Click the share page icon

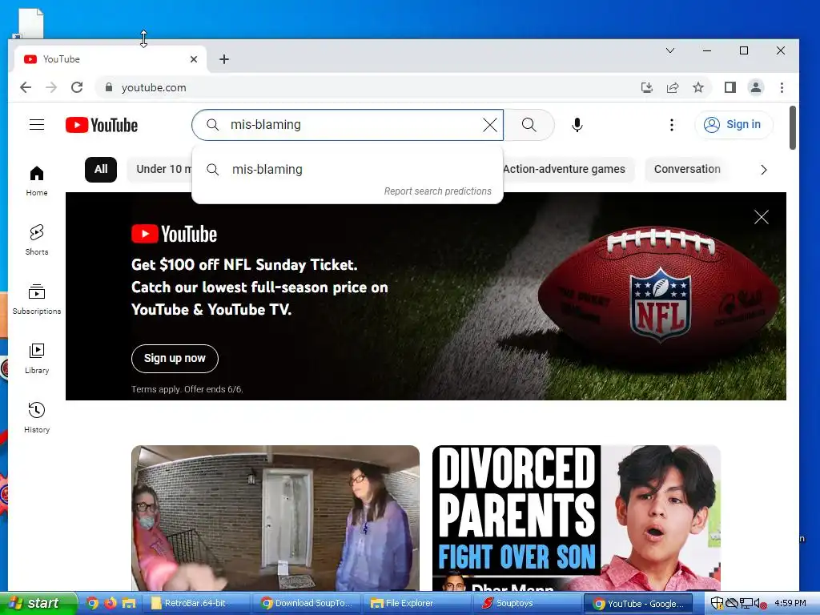673,87
